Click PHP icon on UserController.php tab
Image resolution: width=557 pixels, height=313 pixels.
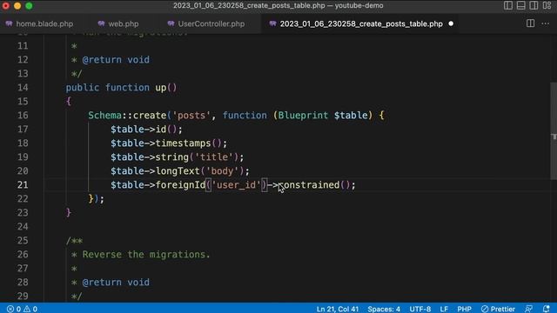click(x=171, y=23)
